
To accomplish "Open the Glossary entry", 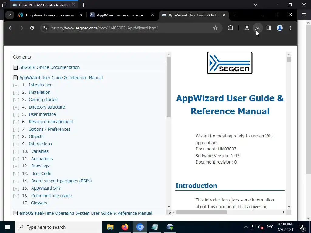I will click(x=39, y=203).
